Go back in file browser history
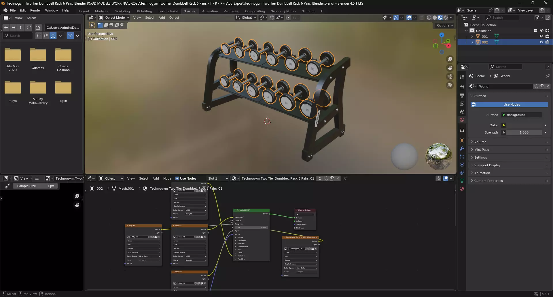 (6, 28)
